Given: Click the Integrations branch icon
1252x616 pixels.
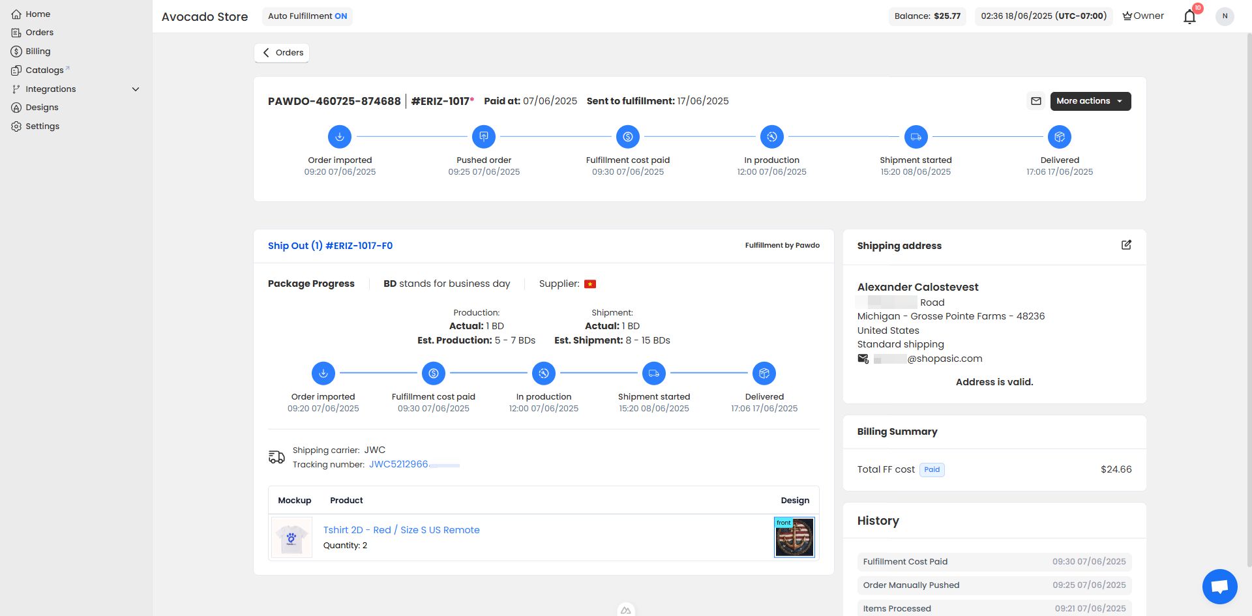Looking at the screenshot, I should click(16, 89).
